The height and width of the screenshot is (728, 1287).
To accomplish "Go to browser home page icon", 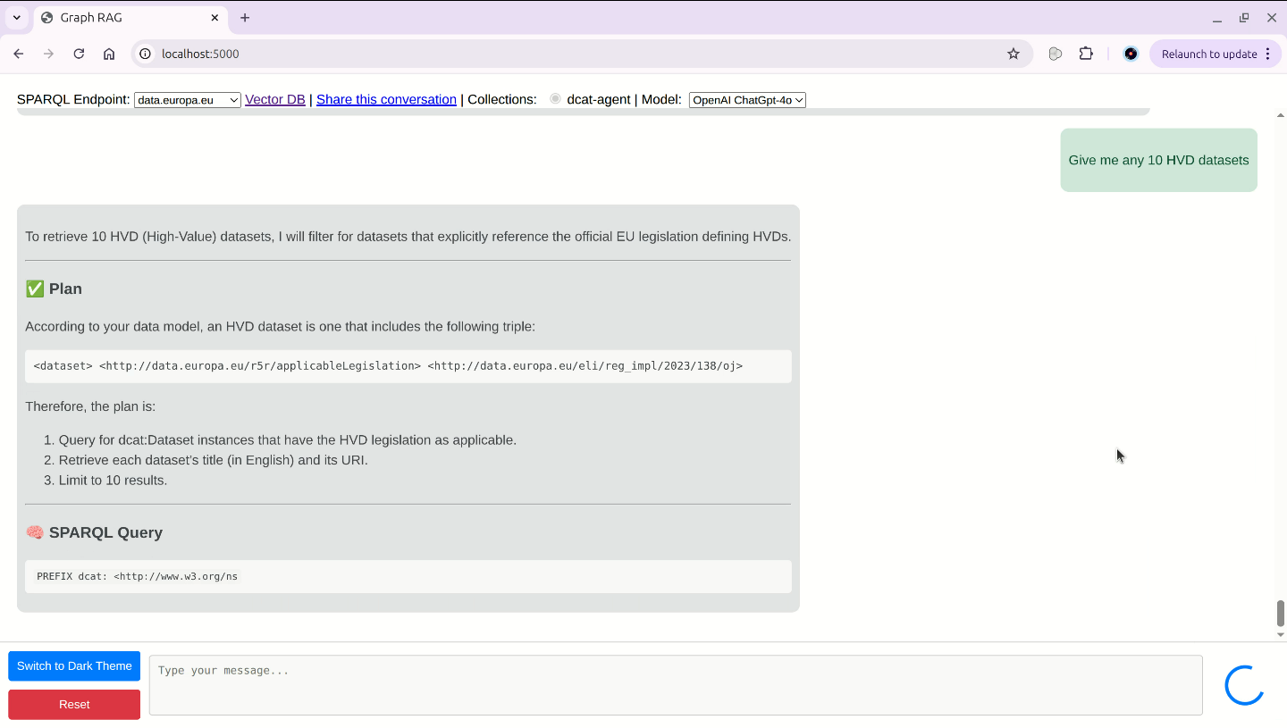I will point(109,54).
